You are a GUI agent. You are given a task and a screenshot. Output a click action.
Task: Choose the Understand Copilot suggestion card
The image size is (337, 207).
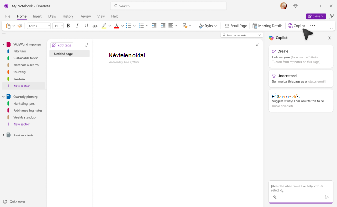[x=301, y=79]
